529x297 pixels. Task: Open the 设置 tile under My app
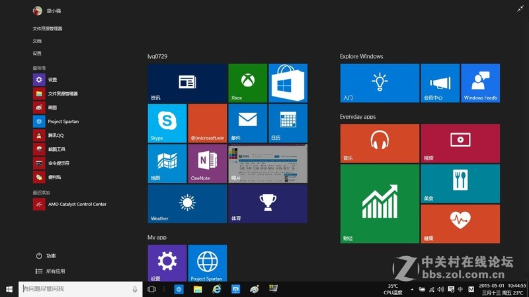click(167, 263)
